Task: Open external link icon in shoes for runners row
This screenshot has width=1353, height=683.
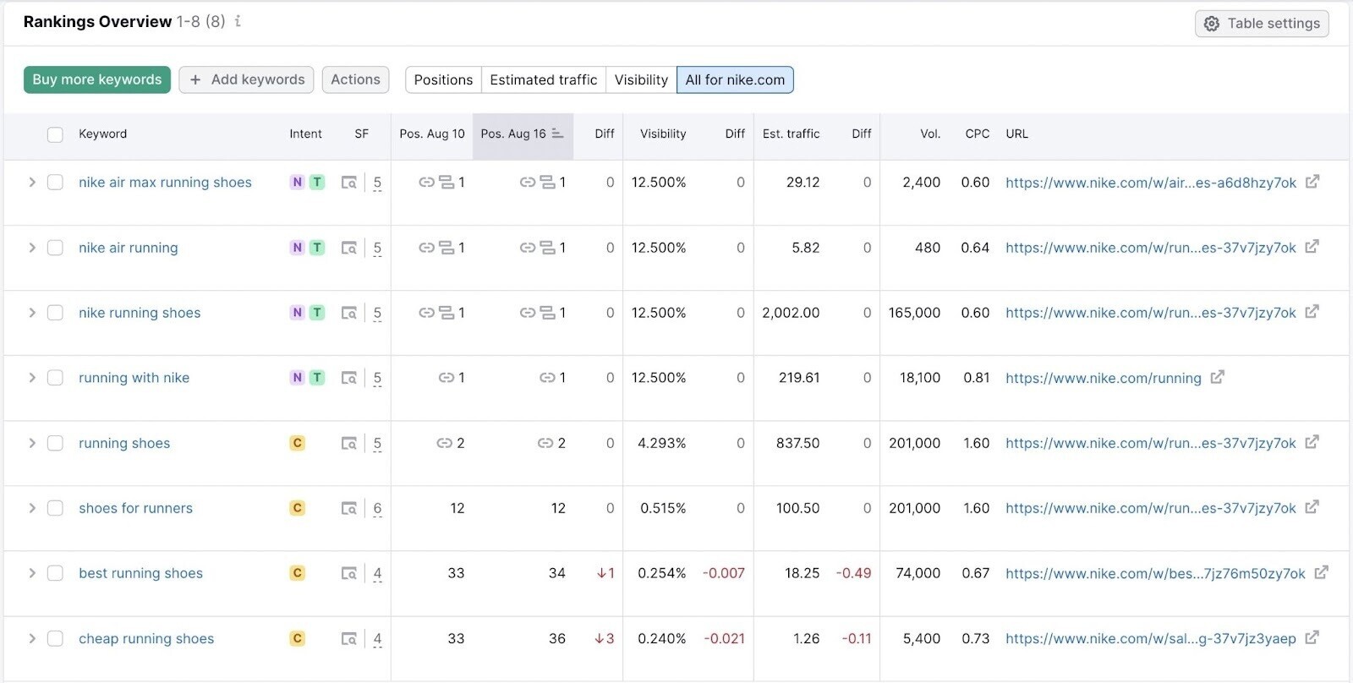Action: (1312, 507)
